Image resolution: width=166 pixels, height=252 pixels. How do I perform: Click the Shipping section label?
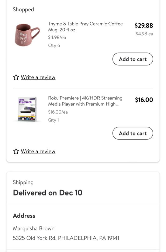click(x=23, y=182)
